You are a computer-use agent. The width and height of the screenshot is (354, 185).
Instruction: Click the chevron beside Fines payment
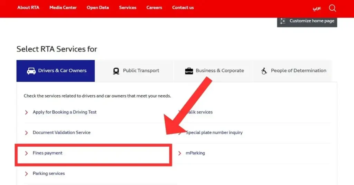(x=26, y=153)
